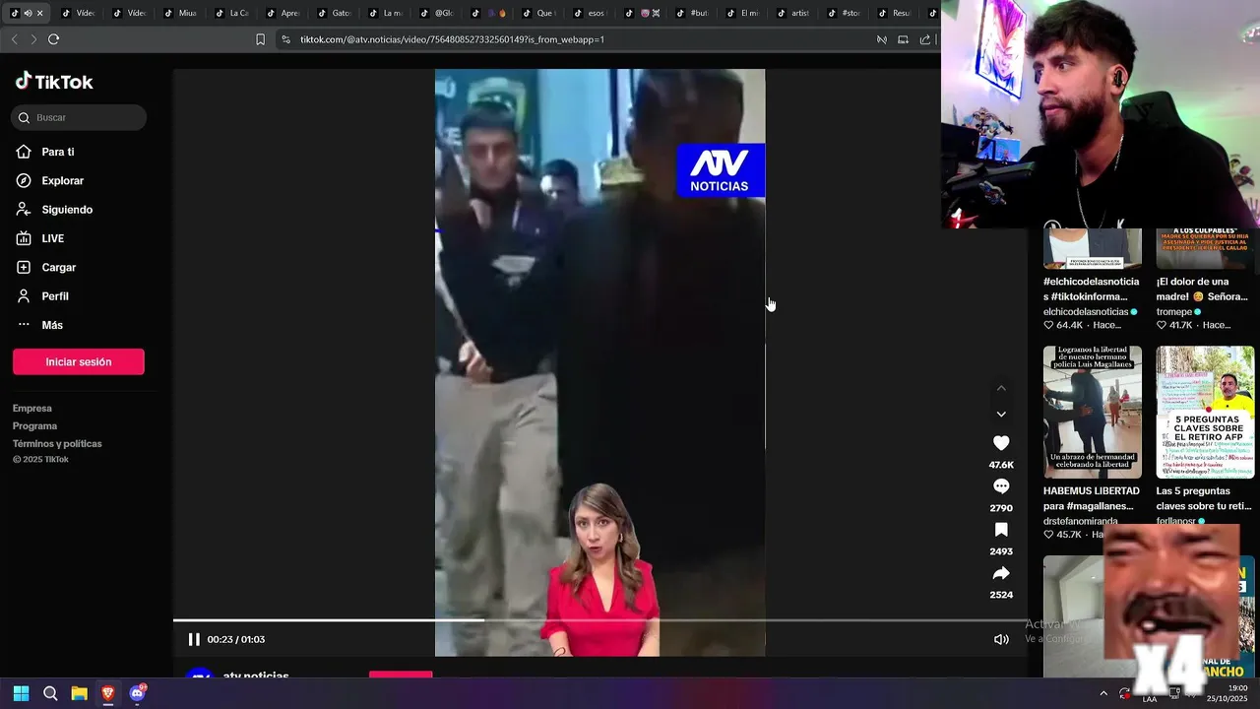This screenshot has height=709, width=1260.
Task: Click the Iniciar sesión button
Action: [79, 362]
